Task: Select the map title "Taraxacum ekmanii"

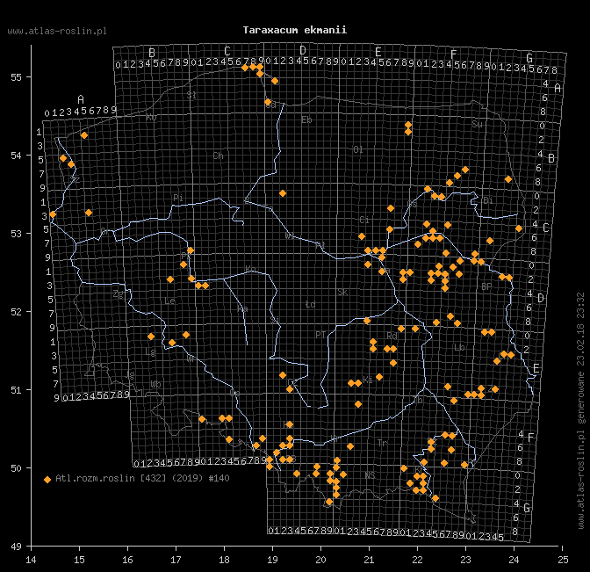Action: [x=295, y=30]
